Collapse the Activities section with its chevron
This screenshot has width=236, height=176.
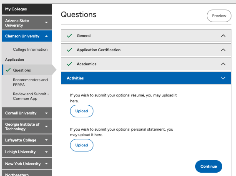pos(223,78)
